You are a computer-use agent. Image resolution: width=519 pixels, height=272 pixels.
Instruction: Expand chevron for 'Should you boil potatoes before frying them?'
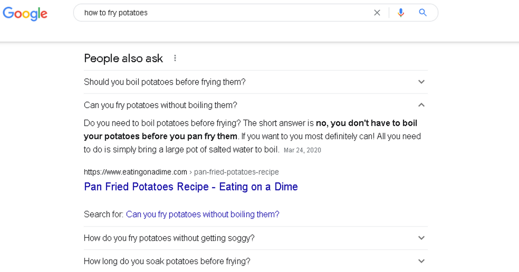[x=422, y=82]
